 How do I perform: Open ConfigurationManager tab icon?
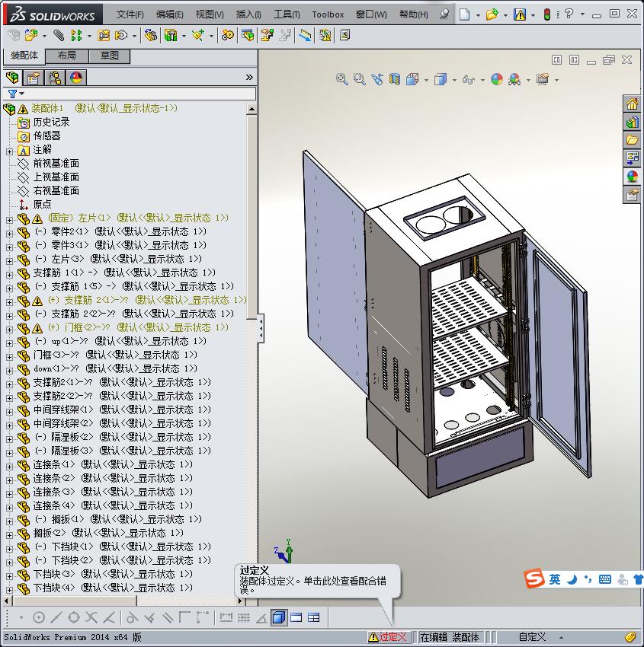click(x=55, y=77)
